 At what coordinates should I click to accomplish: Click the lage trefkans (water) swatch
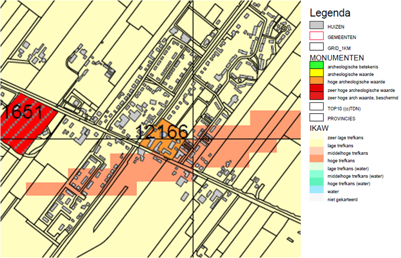pos(316,166)
